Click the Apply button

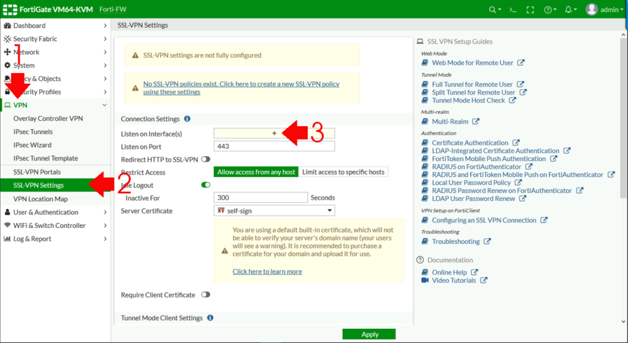point(369,334)
